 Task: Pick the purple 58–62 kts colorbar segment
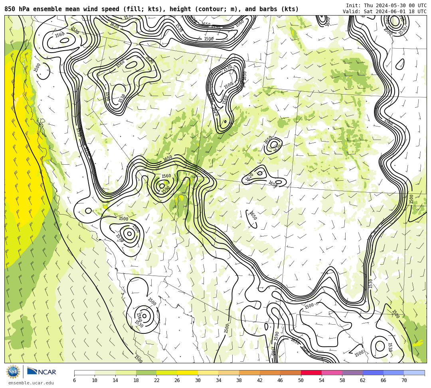(352, 372)
